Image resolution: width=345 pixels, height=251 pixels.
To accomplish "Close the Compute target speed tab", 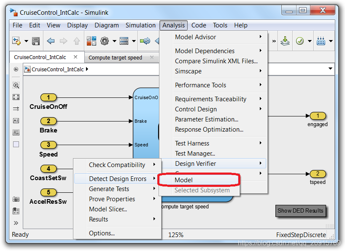I will tap(152, 57).
